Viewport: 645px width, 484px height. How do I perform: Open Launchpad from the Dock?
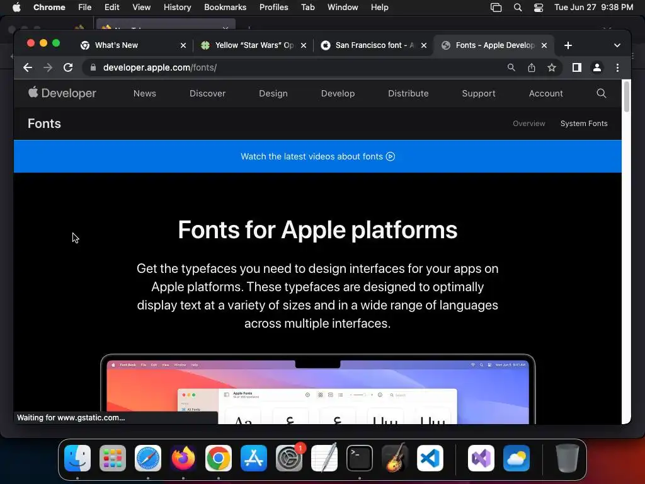pyautogui.click(x=113, y=458)
